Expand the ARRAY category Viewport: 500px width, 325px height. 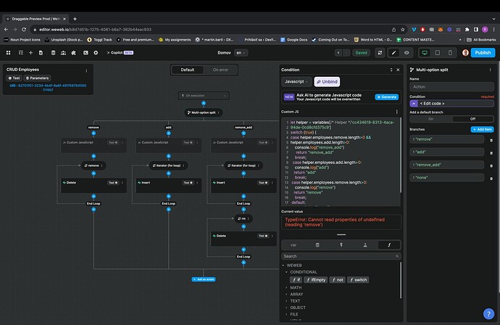[x=286, y=295]
